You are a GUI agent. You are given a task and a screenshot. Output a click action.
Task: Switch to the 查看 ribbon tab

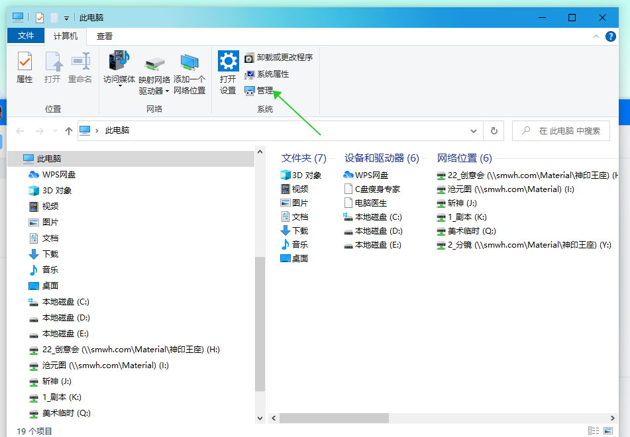click(105, 36)
